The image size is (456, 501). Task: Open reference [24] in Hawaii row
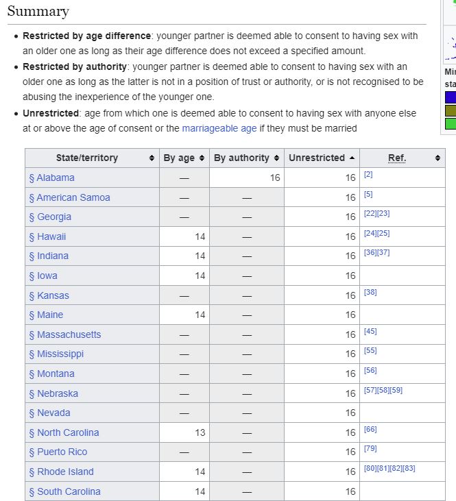(370, 233)
